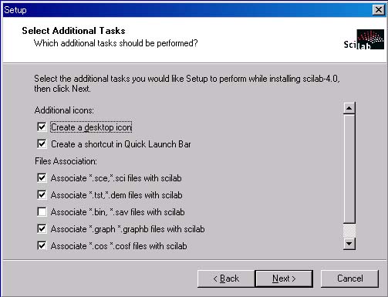
Task: Click the Create a shortcut in Quick Launch label
Action: (x=121, y=144)
